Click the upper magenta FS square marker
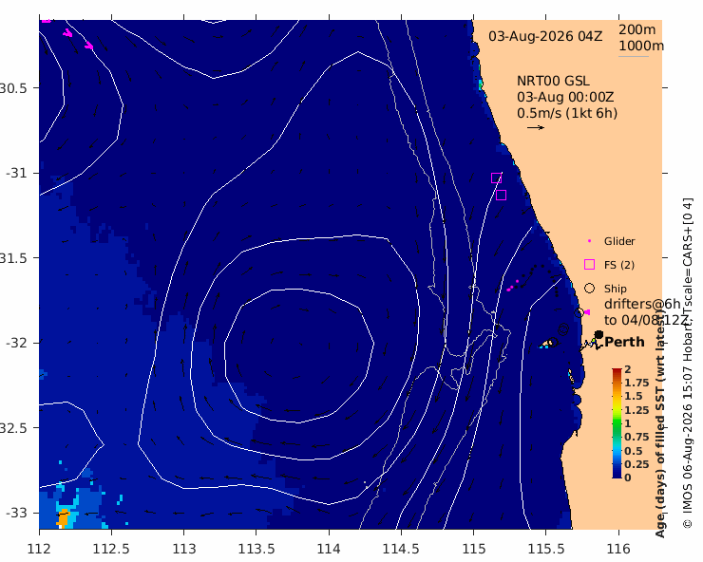The height and width of the screenshot is (562, 703). (496, 178)
